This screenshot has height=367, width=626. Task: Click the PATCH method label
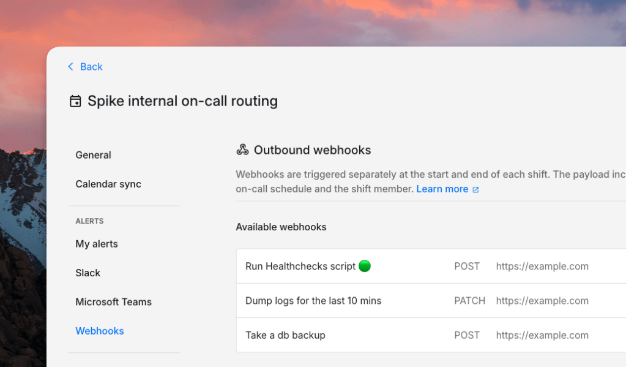470,300
